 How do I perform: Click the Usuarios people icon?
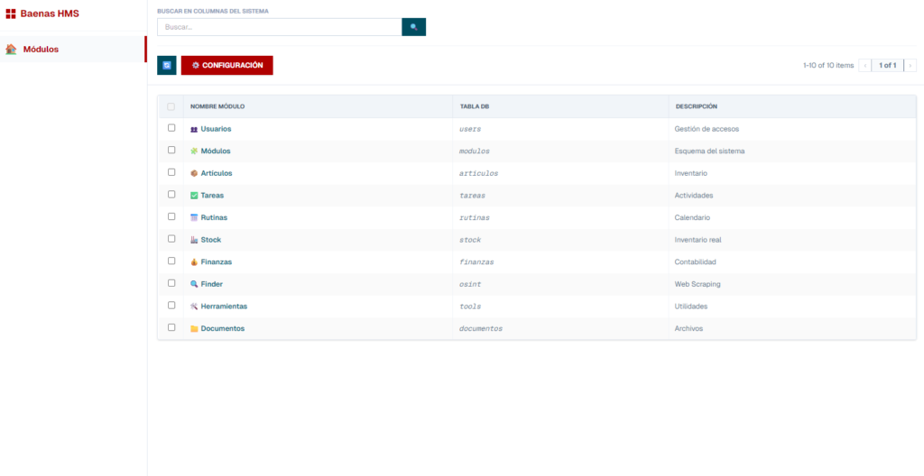coord(194,129)
